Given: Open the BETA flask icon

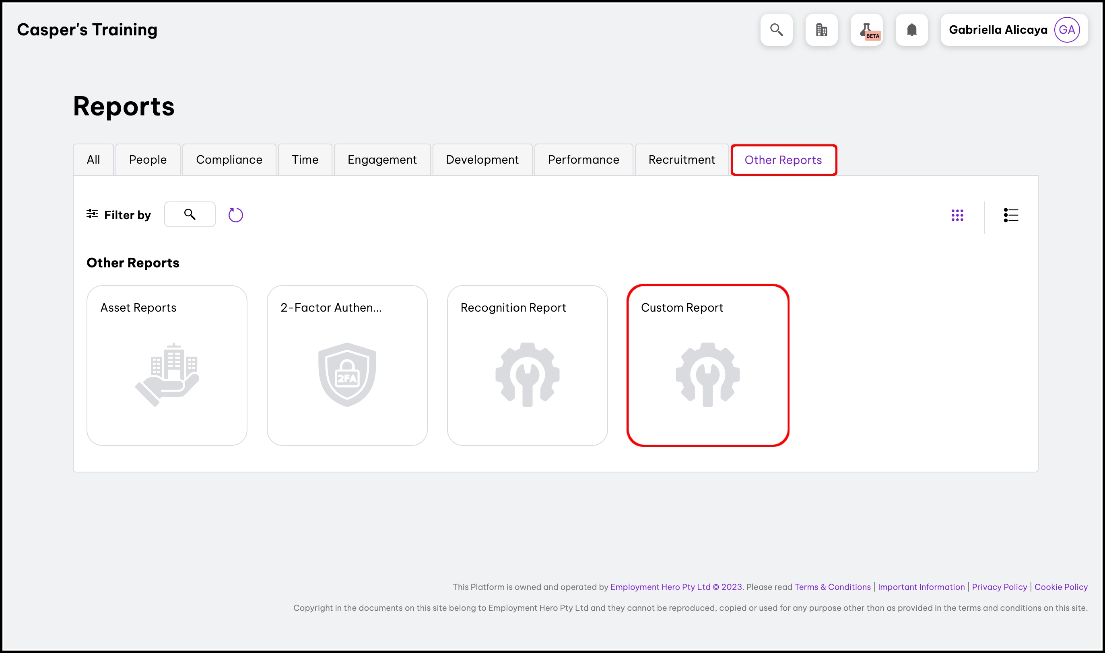Looking at the screenshot, I should [x=866, y=30].
